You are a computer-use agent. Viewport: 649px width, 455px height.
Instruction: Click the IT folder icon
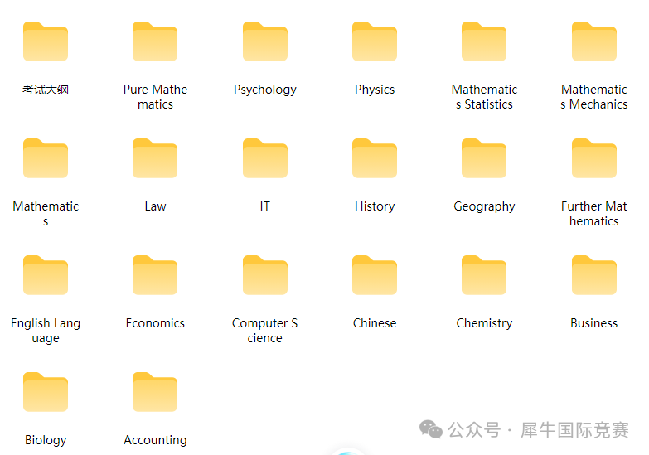(265, 158)
